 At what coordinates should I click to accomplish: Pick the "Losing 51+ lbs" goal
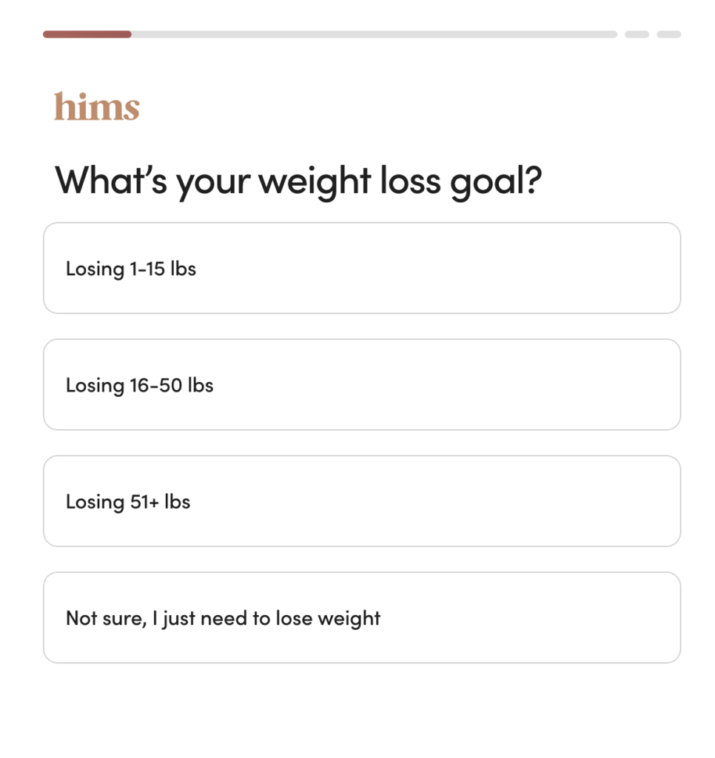click(x=361, y=501)
